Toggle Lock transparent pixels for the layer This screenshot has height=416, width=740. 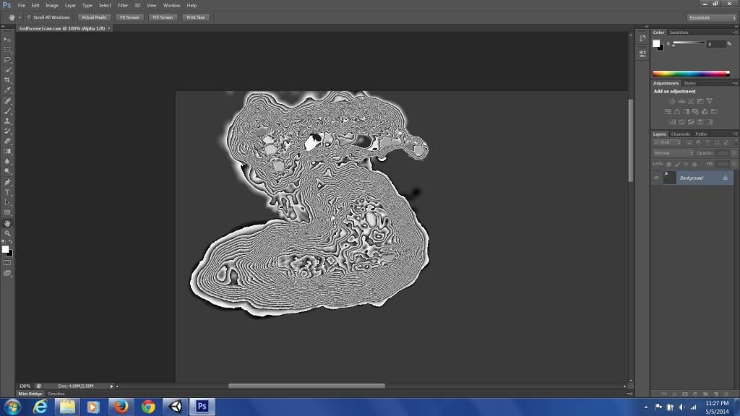point(668,163)
